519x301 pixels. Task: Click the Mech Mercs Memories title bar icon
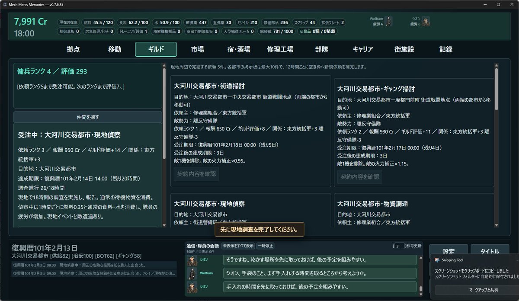click(4, 4)
